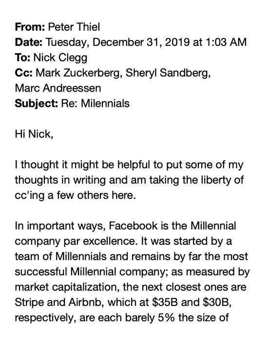Click the subject Re: Milennials
This screenshot has width=268, height=341.
click(x=96, y=103)
